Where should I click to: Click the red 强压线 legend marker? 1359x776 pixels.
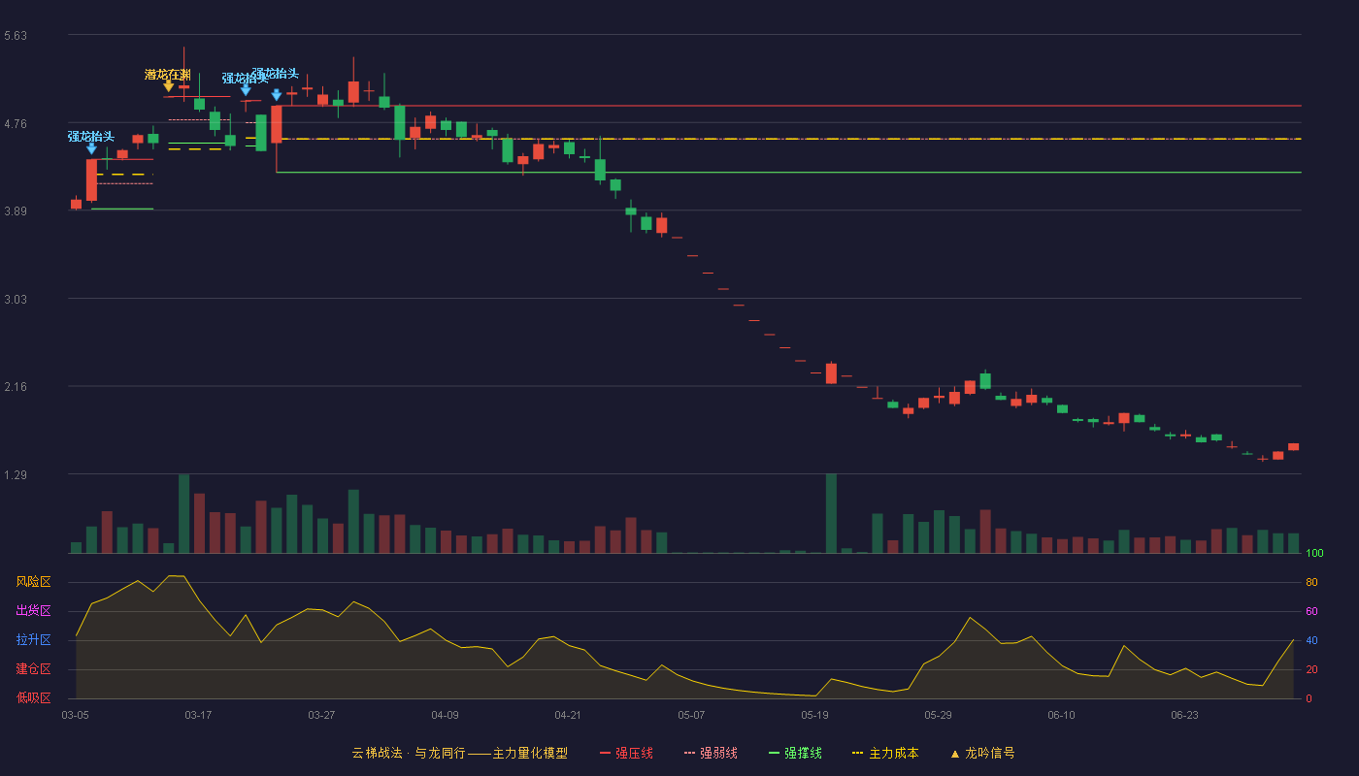(605, 753)
